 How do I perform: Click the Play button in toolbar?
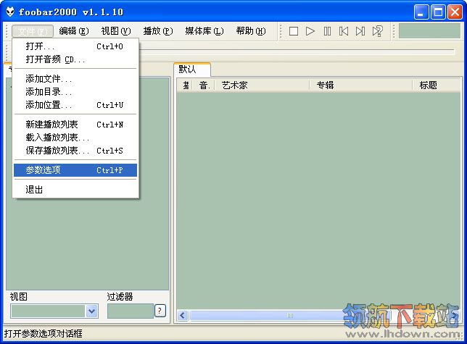pos(310,31)
